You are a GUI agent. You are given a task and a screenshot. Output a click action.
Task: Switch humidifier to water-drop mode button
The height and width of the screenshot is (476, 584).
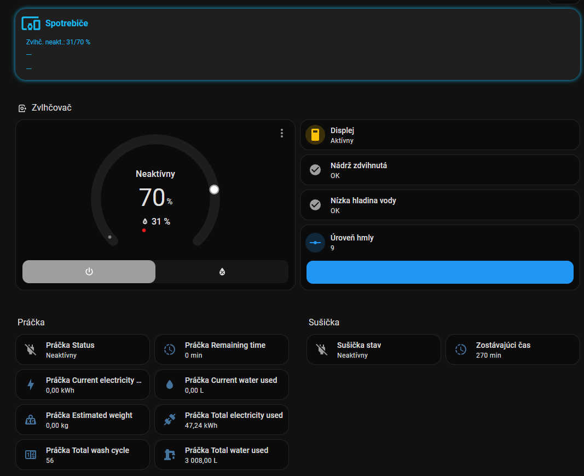[222, 272]
